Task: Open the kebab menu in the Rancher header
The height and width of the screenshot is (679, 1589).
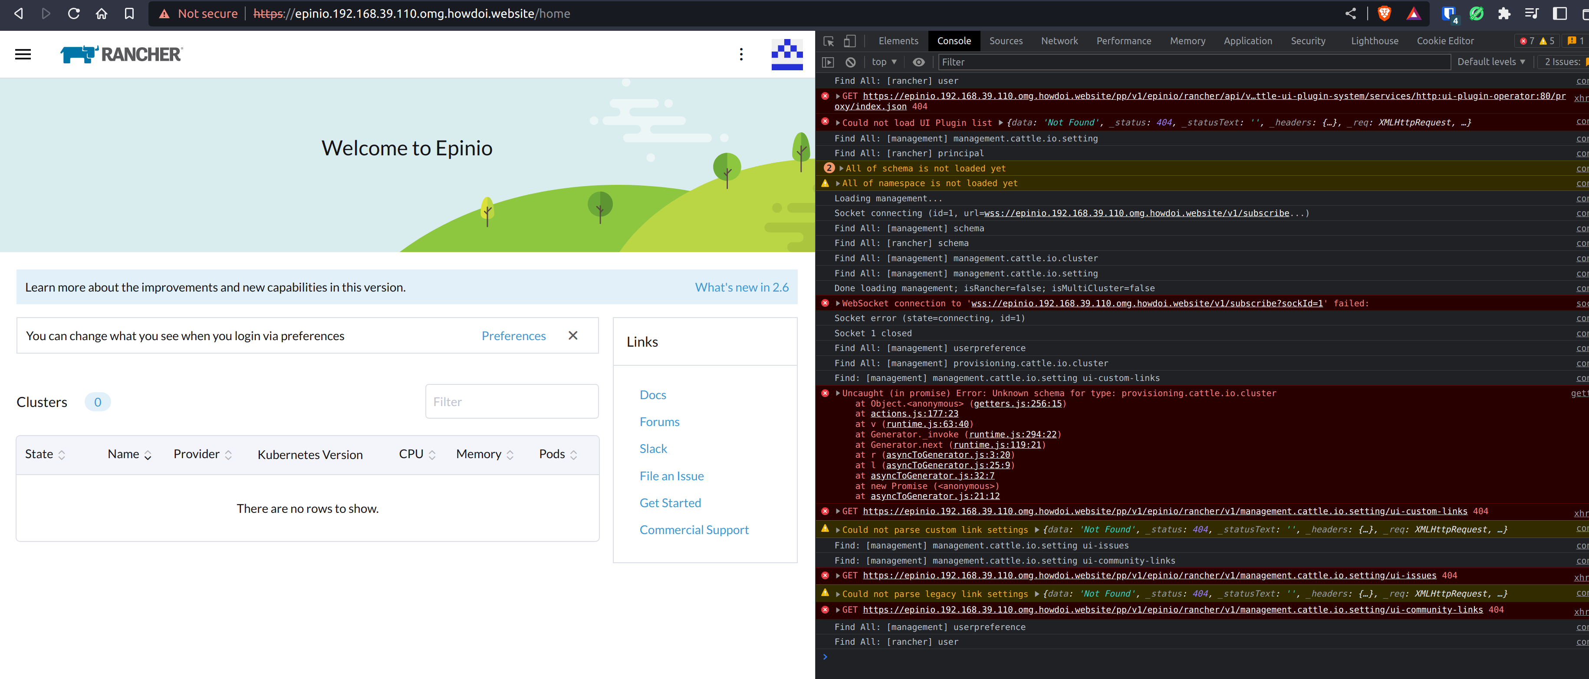Action: click(x=741, y=54)
